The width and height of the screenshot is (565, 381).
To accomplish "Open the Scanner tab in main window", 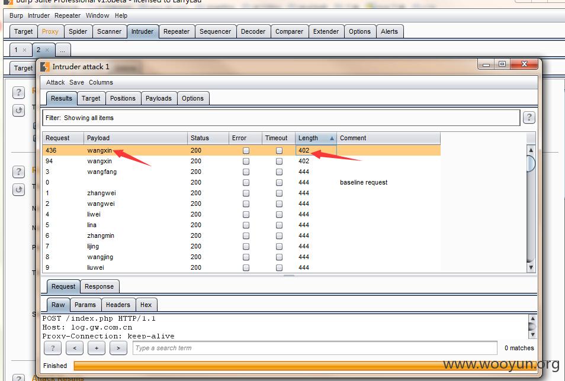I will (109, 31).
